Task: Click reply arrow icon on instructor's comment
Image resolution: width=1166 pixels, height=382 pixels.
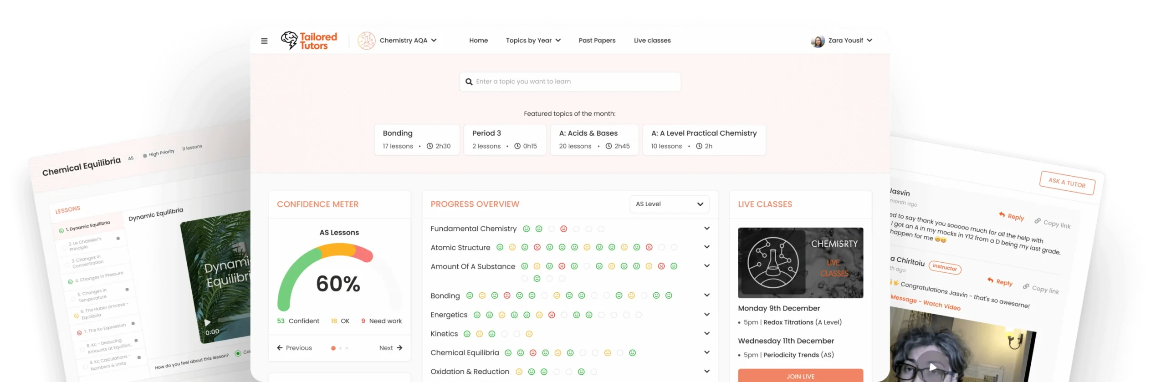Action: [990, 280]
